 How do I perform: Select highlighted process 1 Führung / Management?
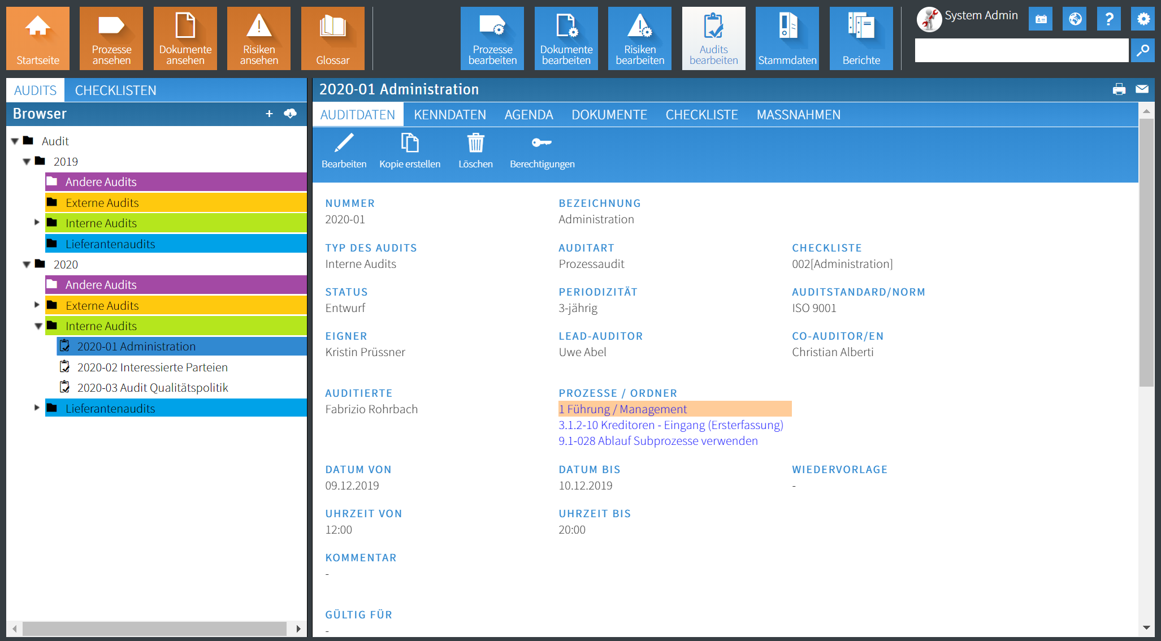point(622,409)
